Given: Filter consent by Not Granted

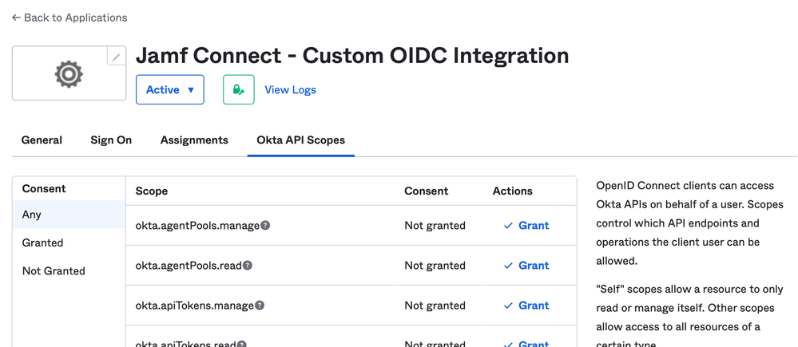Looking at the screenshot, I should point(69,270).
